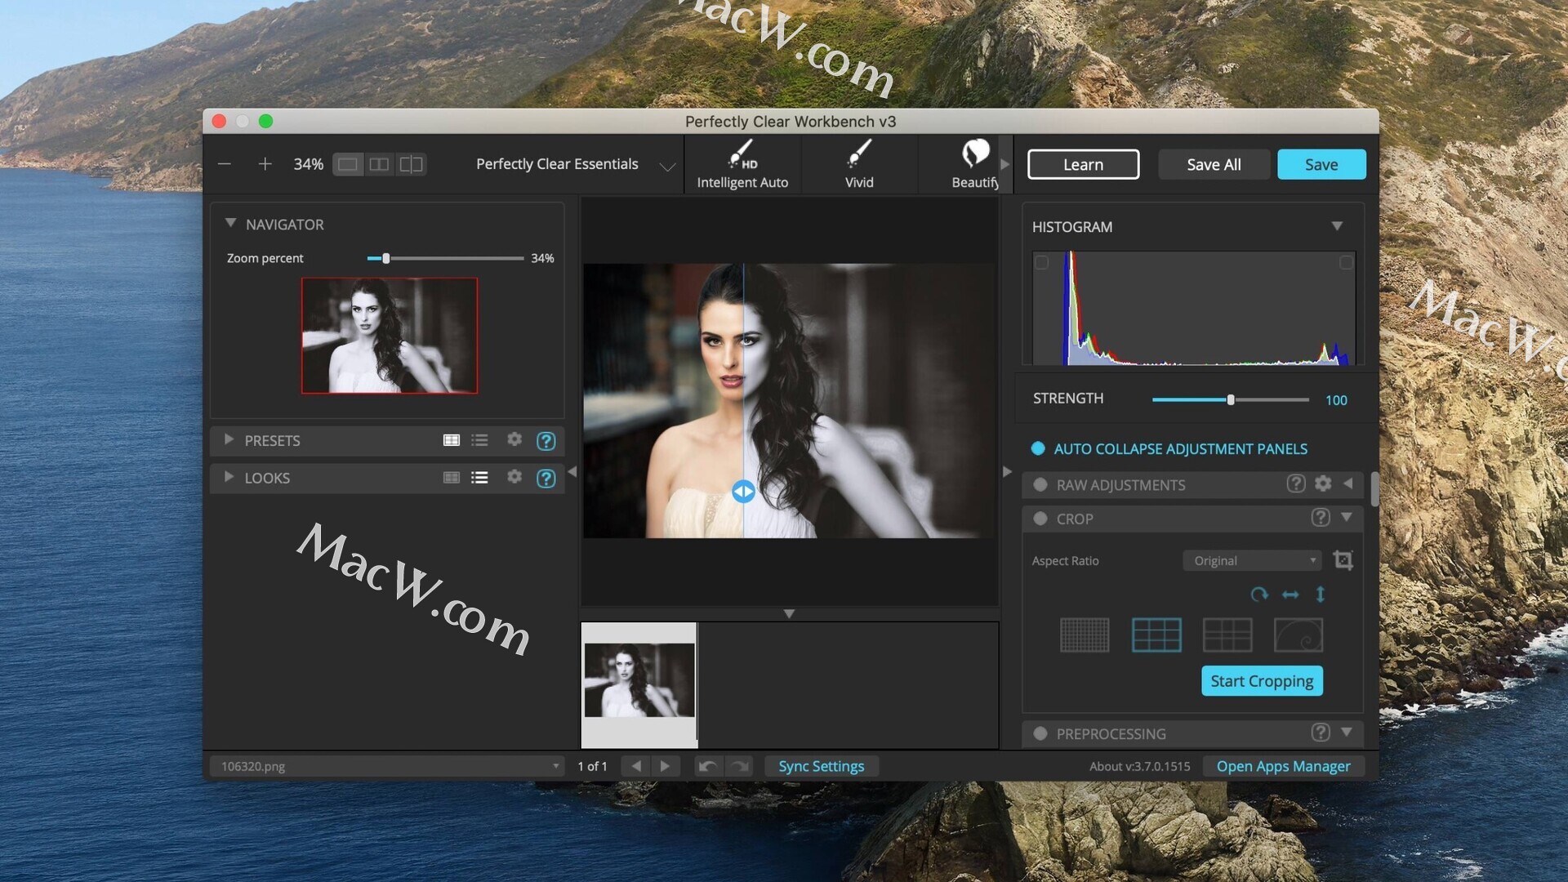This screenshot has width=1568, height=882.
Task: Click the blue Save button
Action: coord(1321,164)
